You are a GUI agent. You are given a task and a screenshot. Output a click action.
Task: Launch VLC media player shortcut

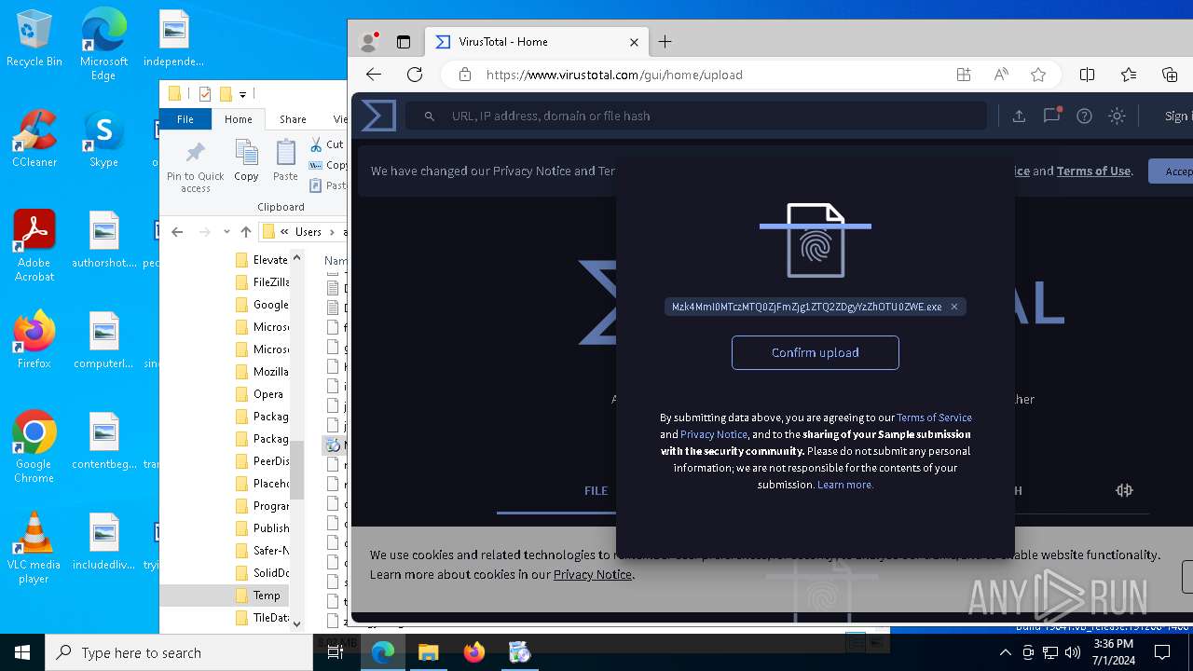coord(34,548)
